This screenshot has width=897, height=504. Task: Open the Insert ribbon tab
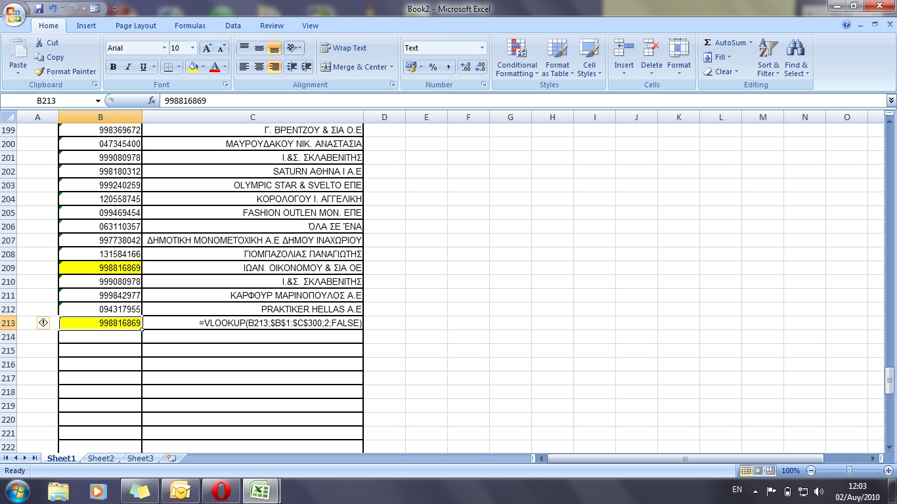[86, 26]
